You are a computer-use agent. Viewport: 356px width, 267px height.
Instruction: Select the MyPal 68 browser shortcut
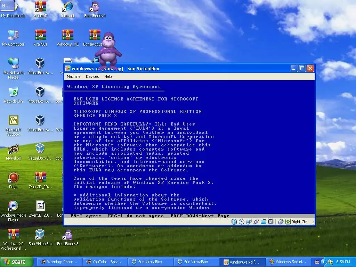tap(14, 152)
